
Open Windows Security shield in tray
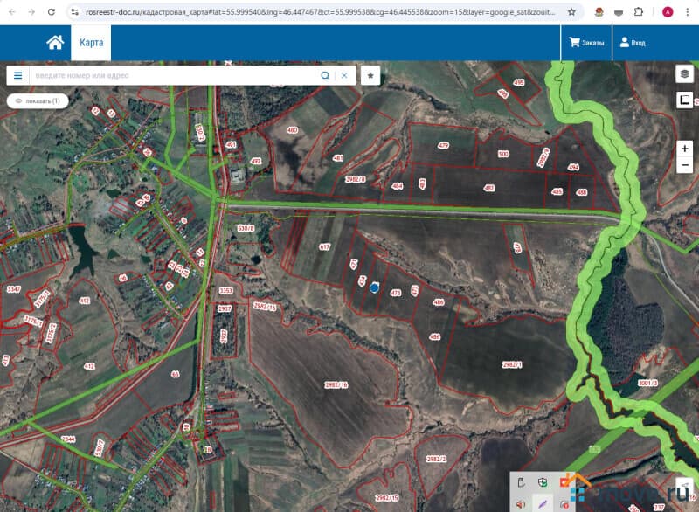[543, 483]
